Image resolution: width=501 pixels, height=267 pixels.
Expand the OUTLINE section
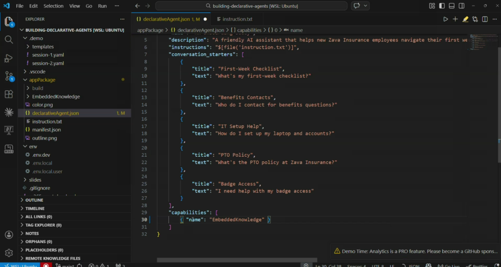coord(34,200)
